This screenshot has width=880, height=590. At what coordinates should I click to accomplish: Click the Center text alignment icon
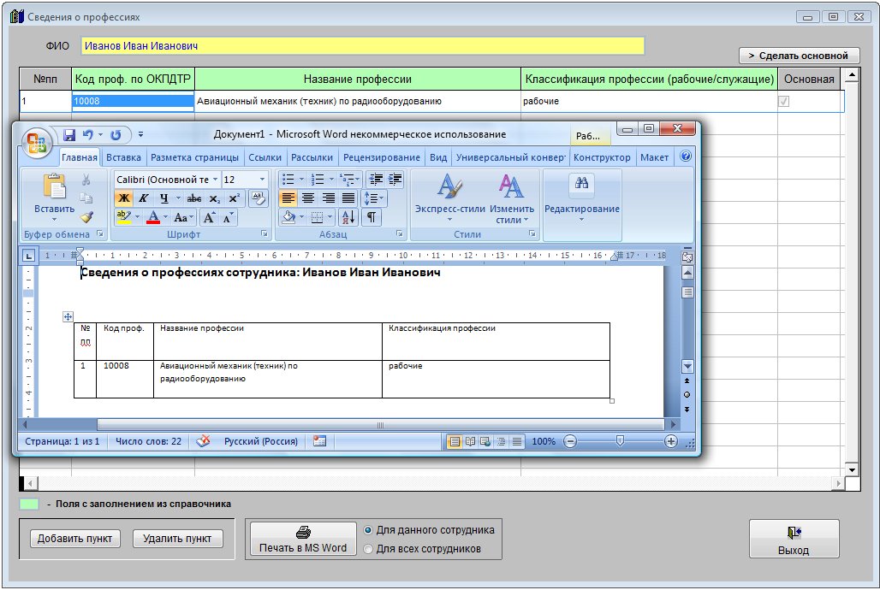308,198
